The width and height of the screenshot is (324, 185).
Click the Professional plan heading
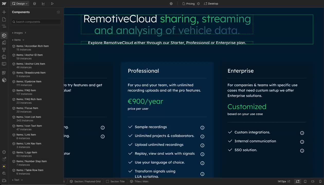pos(143,71)
